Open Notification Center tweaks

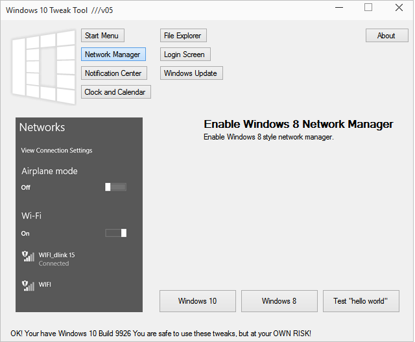114,73
